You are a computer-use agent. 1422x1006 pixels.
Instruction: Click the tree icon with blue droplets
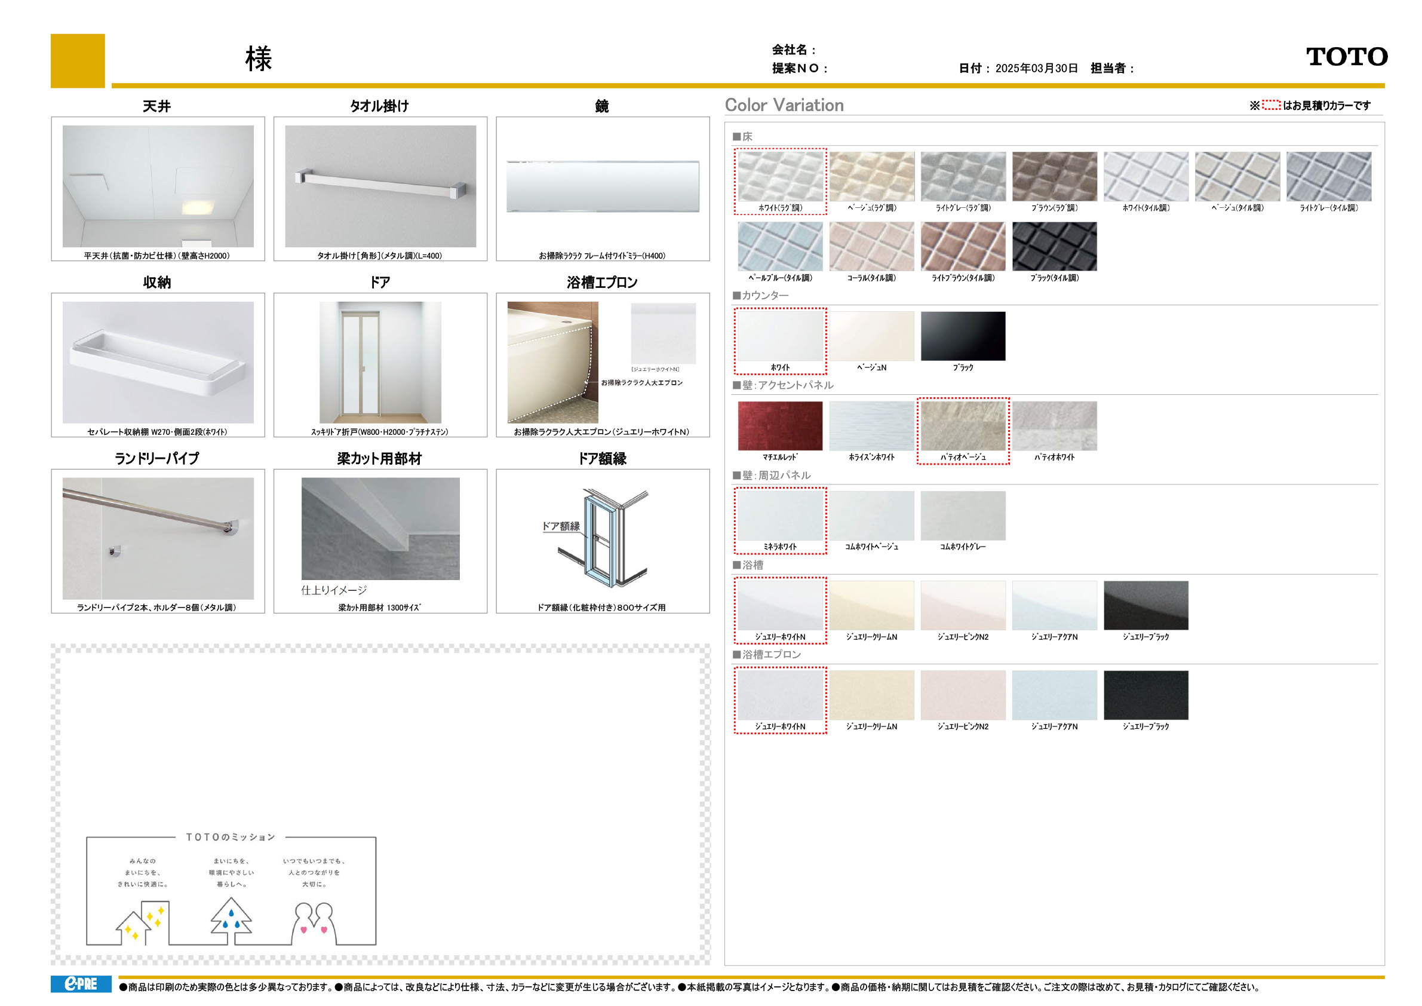(x=231, y=920)
